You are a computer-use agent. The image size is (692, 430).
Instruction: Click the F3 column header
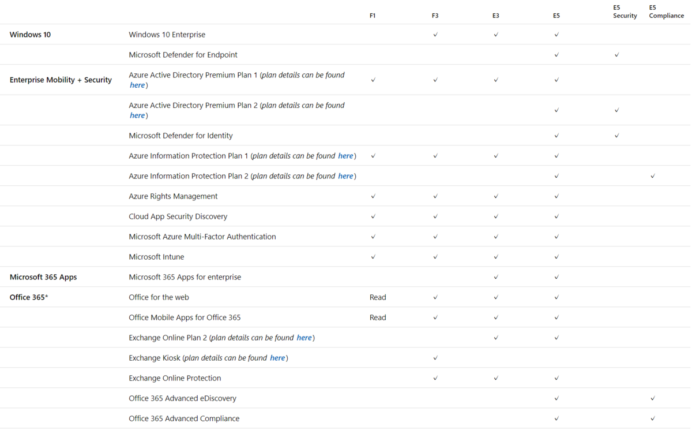click(435, 16)
